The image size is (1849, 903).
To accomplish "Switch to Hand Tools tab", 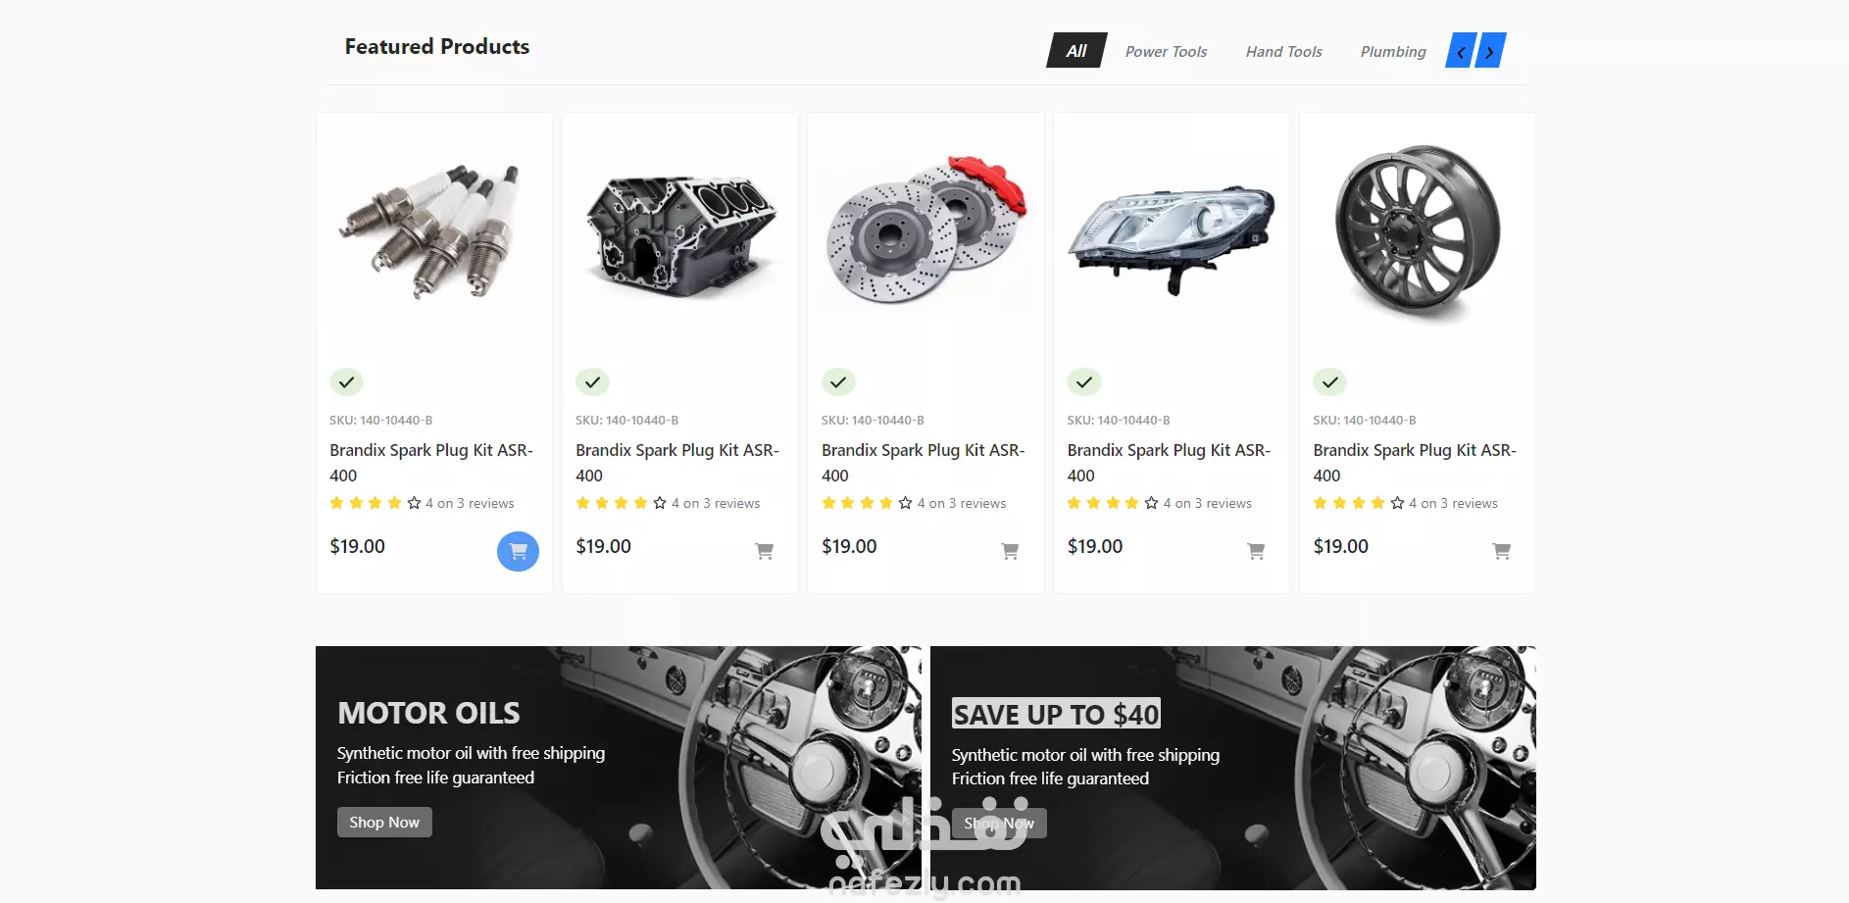I will [1283, 51].
